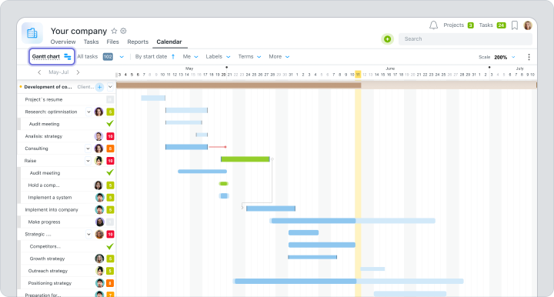Add task with plus icon in Development row
The image size is (554, 297).
point(99,87)
